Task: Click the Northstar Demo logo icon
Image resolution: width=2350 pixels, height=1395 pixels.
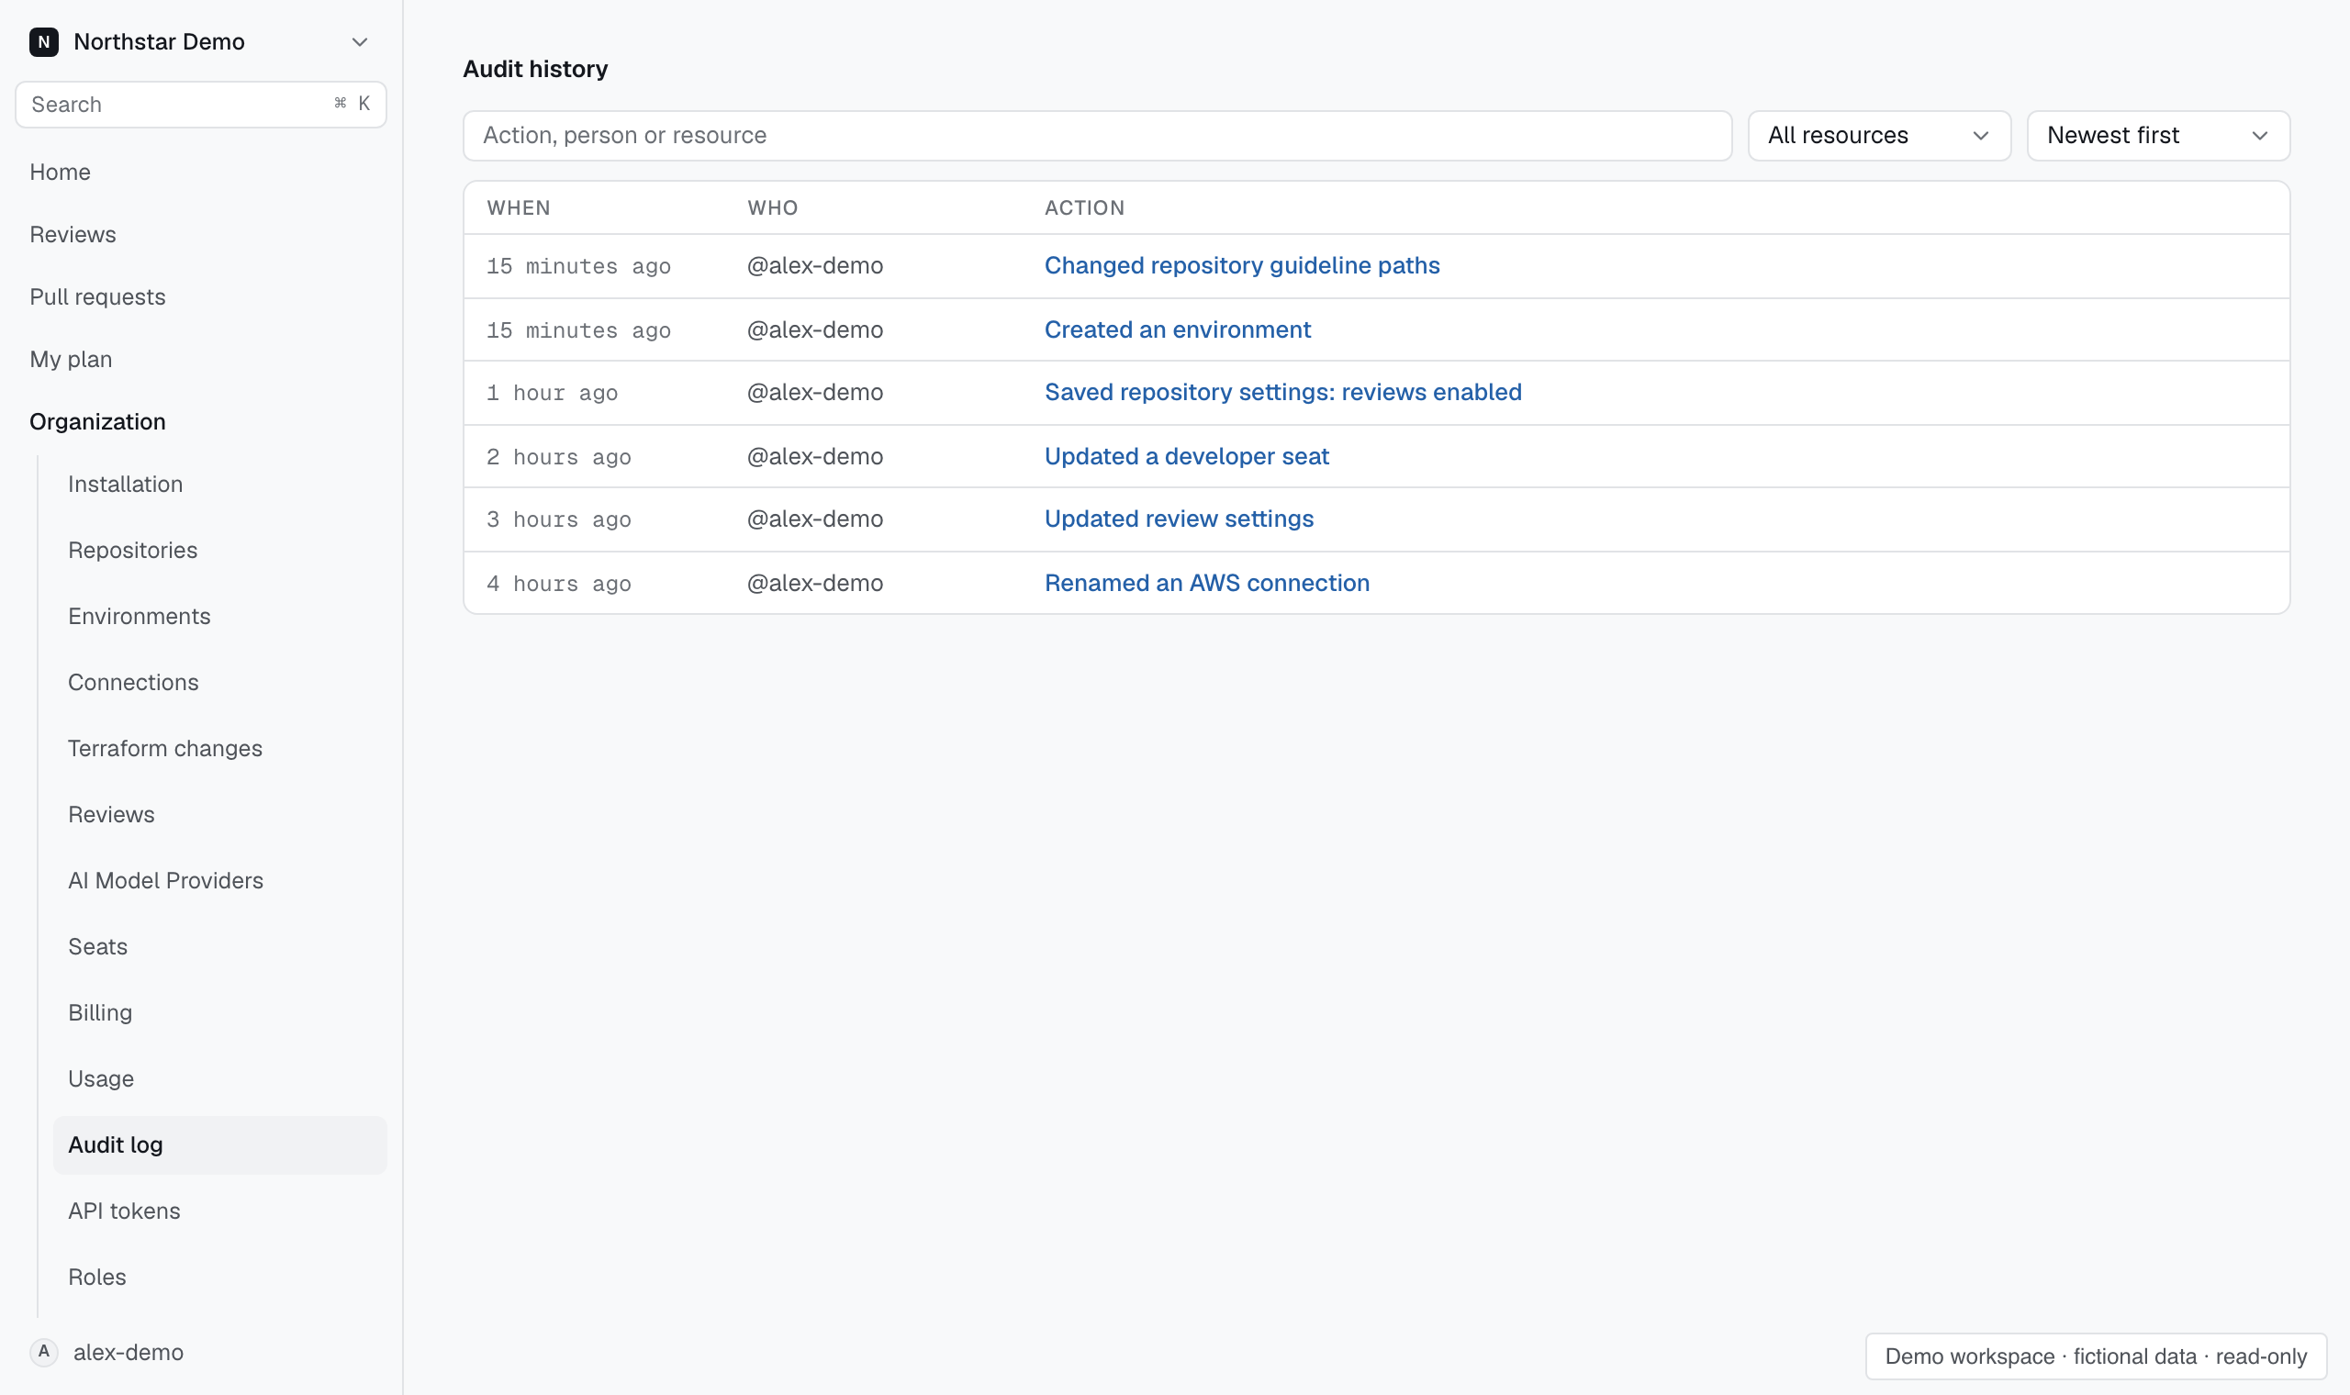Action: pyautogui.click(x=43, y=41)
